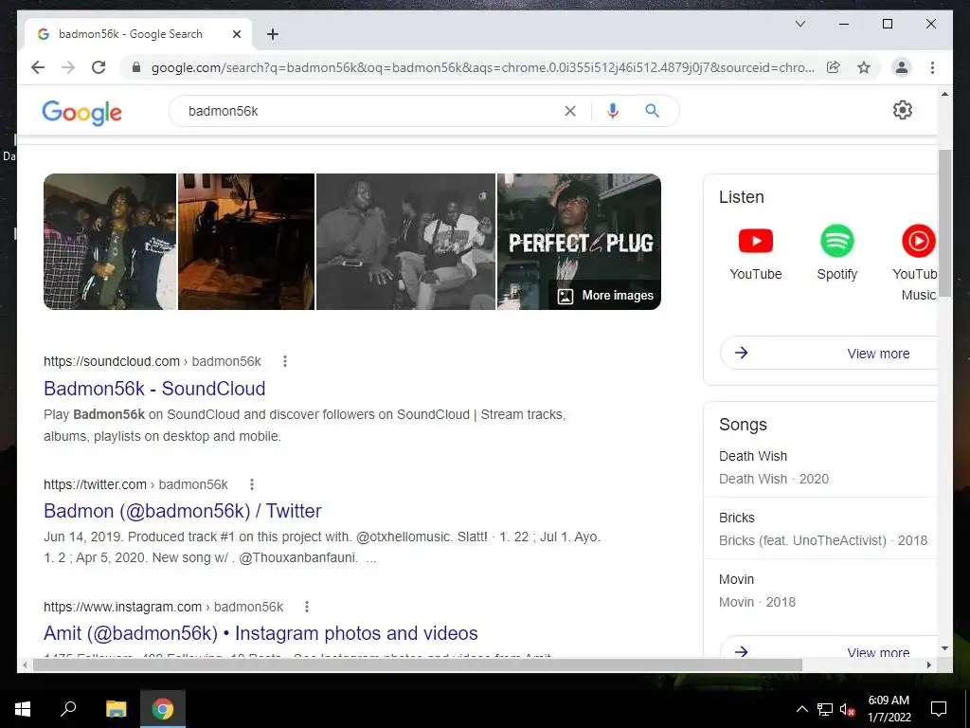Image resolution: width=970 pixels, height=728 pixels.
Task: Open the Amit (@badmon56k) Instagram result
Action: 260,633
